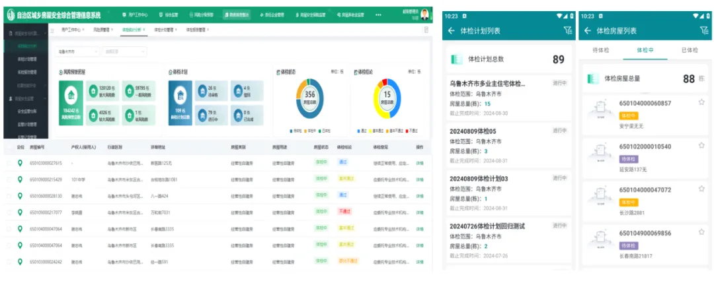The image size is (714, 283).
Task: Open 详情 for house 650103000024242
Action: (x=419, y=262)
